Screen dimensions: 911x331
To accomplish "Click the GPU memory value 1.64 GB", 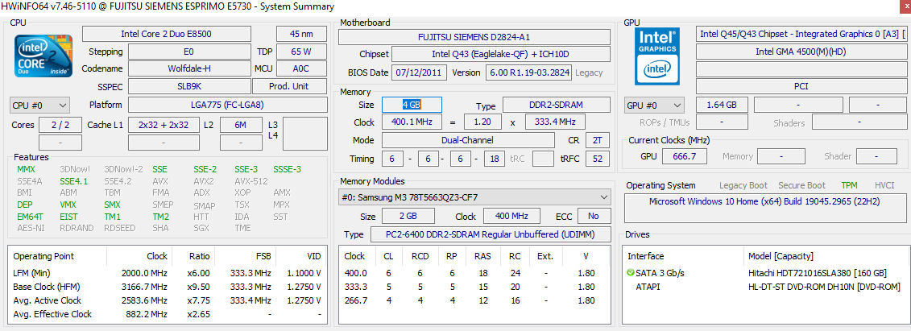I will click(x=721, y=106).
